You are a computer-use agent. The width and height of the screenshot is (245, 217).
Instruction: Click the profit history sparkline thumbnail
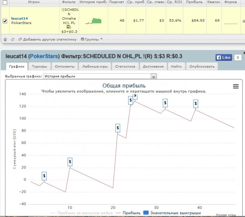click(93, 21)
